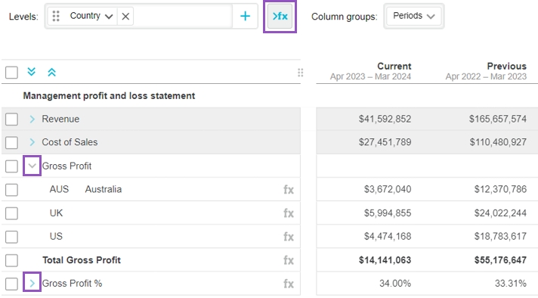Check the Revenue row checkbox
Image resolution: width=538 pixels, height=298 pixels.
point(11,120)
